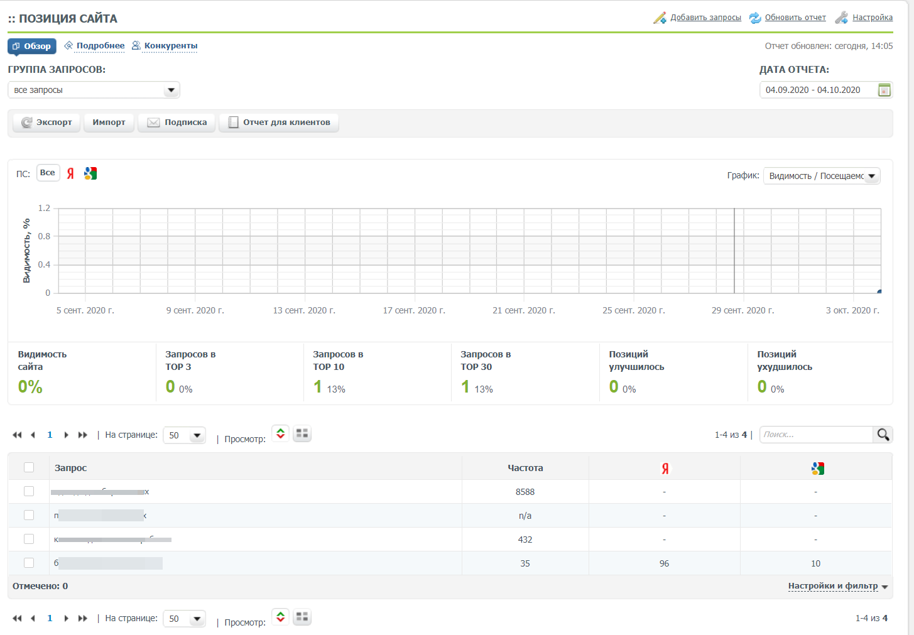Viewport: 914px width, 635px height.
Task: Click the 'Экспорт' button
Action: [x=47, y=122]
